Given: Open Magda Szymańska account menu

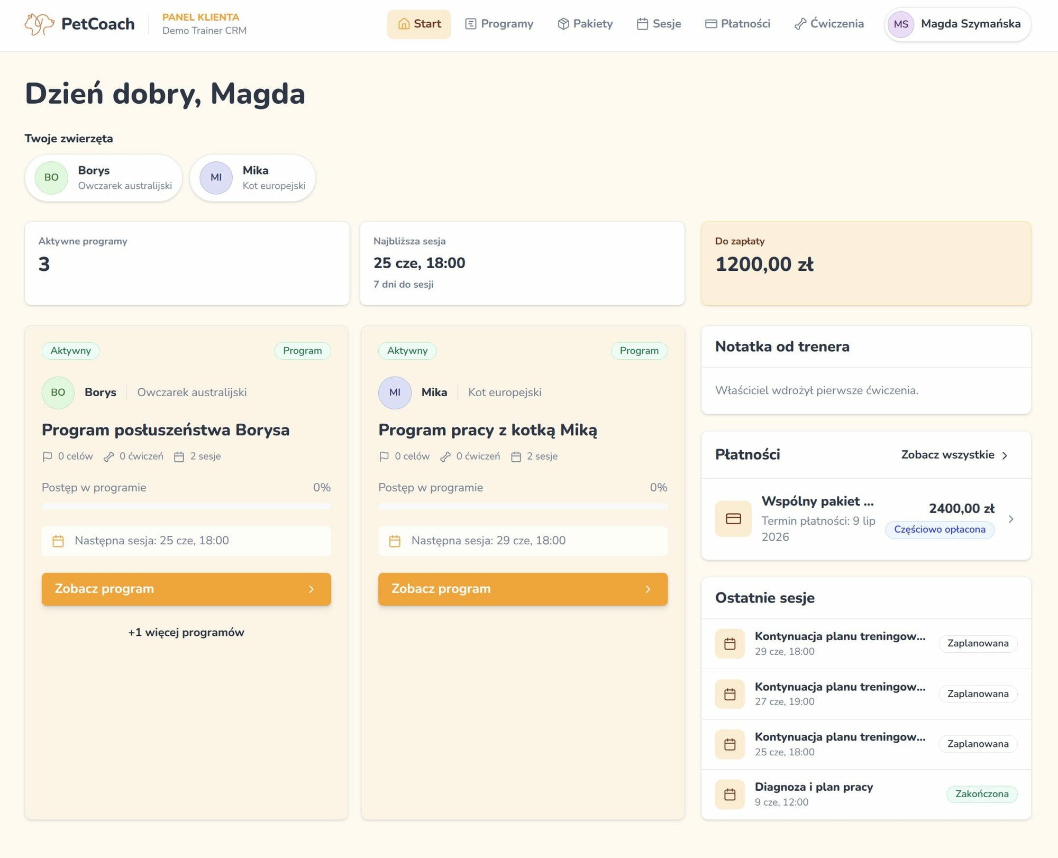Looking at the screenshot, I should tap(957, 24).
